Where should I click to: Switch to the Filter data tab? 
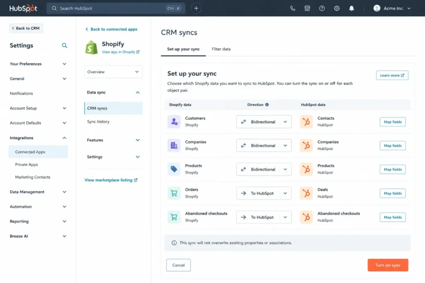221,49
